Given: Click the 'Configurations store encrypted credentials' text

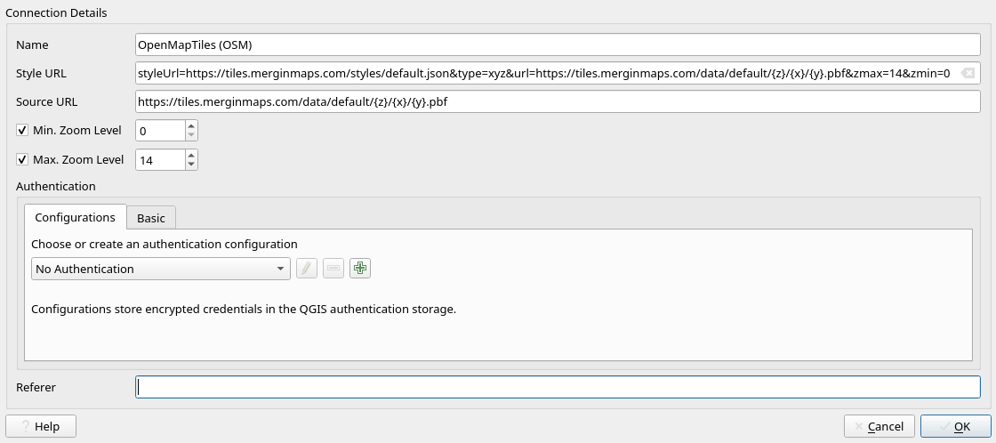Looking at the screenshot, I should point(244,310).
